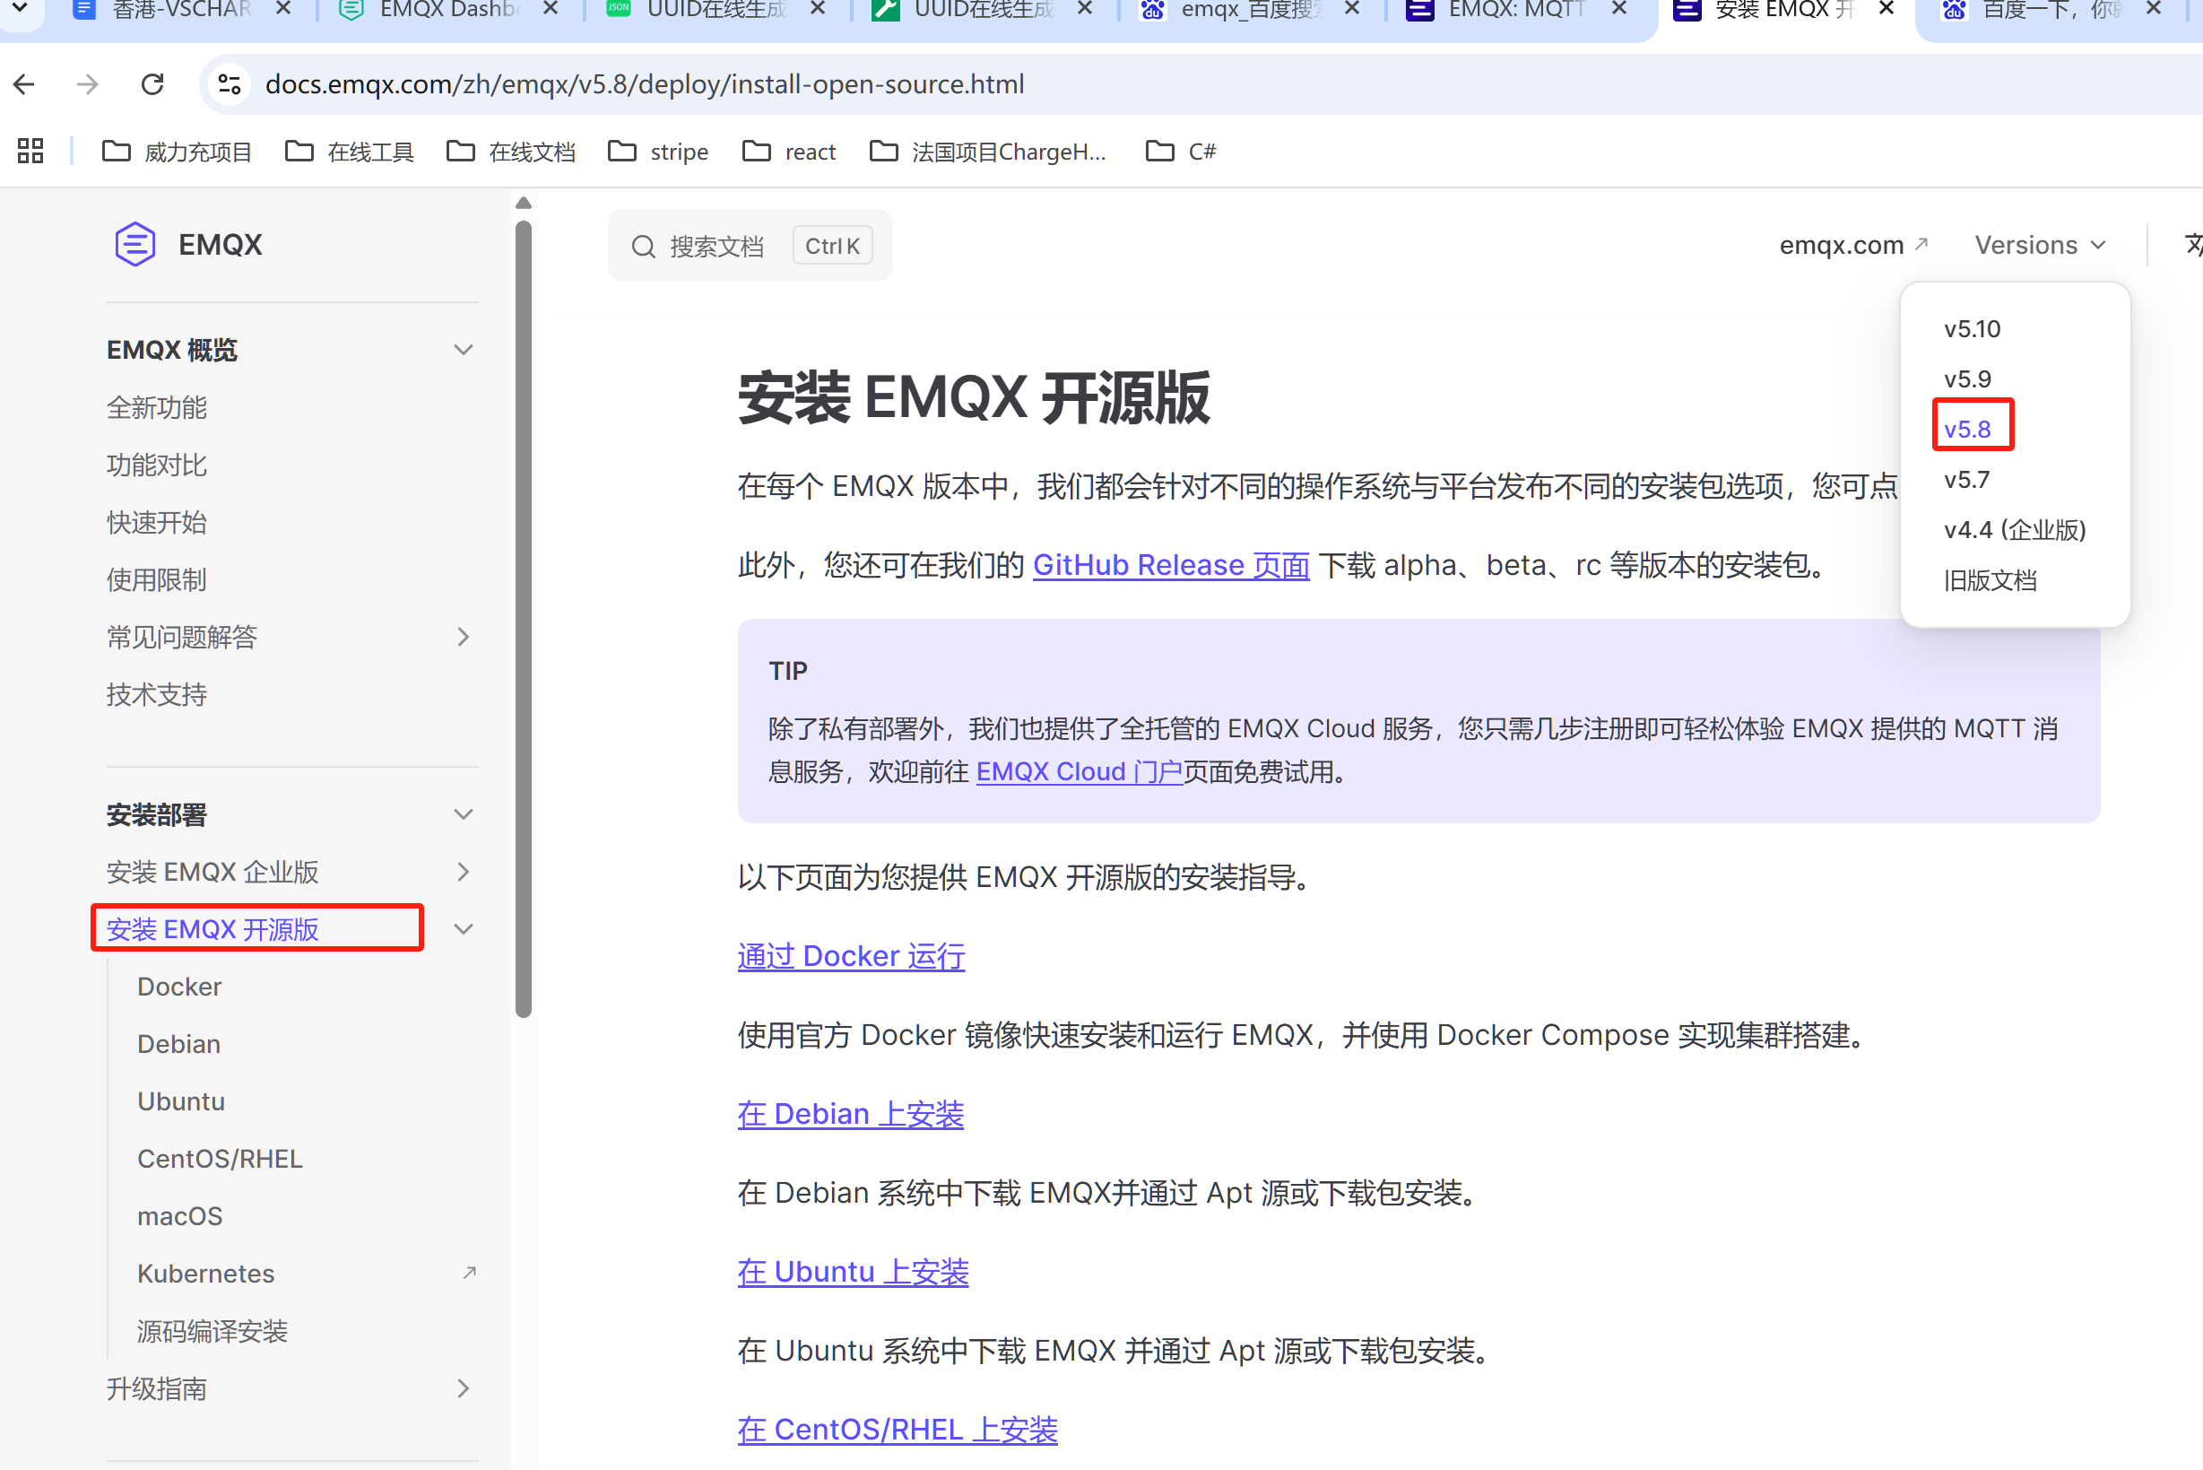The width and height of the screenshot is (2203, 1470).
Task: Close the emqx_百度搜索 tab
Action: 1351,8
